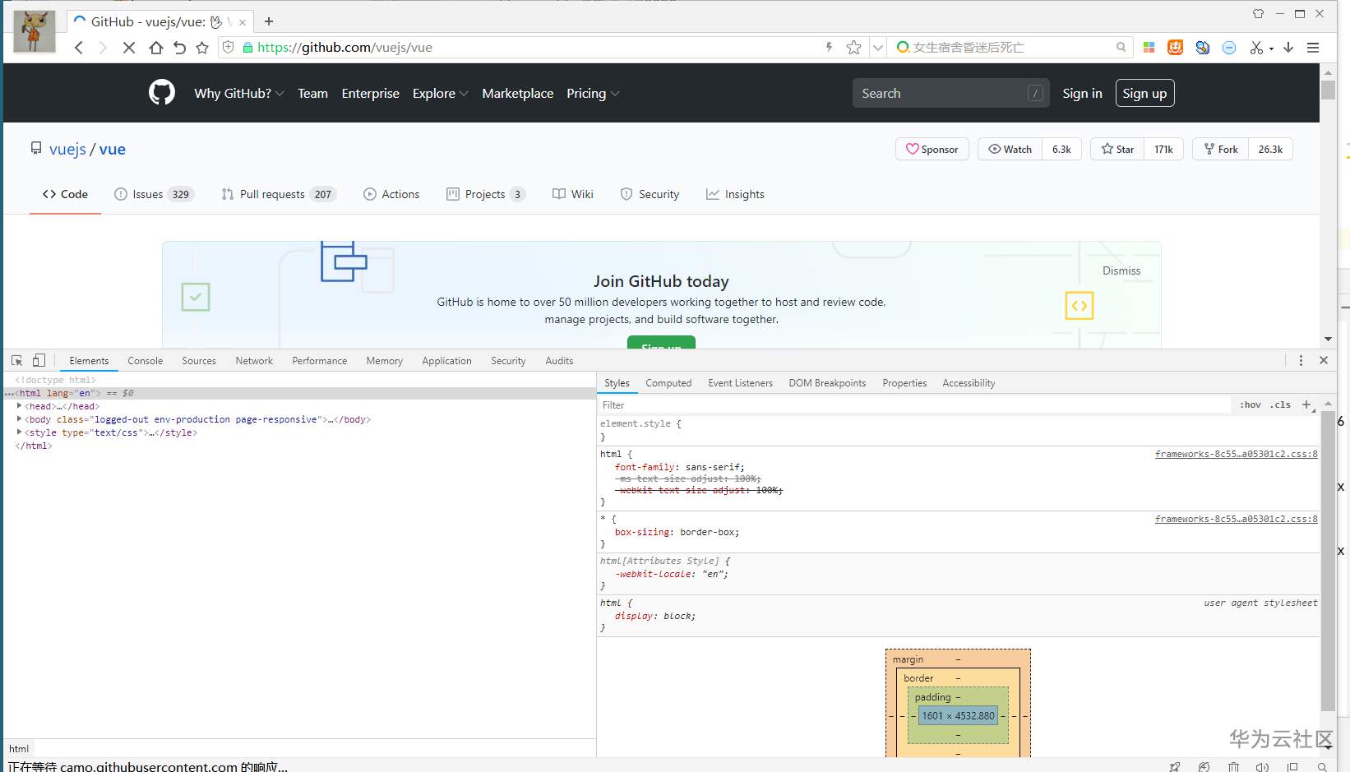Click the GitHub Octocat logo

(x=162, y=93)
